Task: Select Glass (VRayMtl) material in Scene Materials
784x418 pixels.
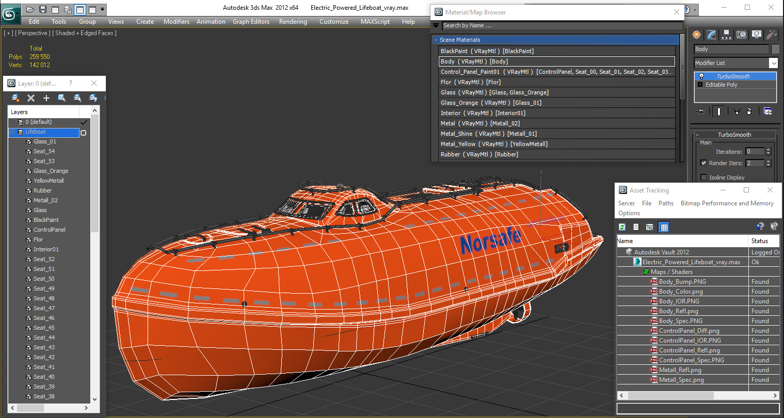Action: tap(556, 92)
